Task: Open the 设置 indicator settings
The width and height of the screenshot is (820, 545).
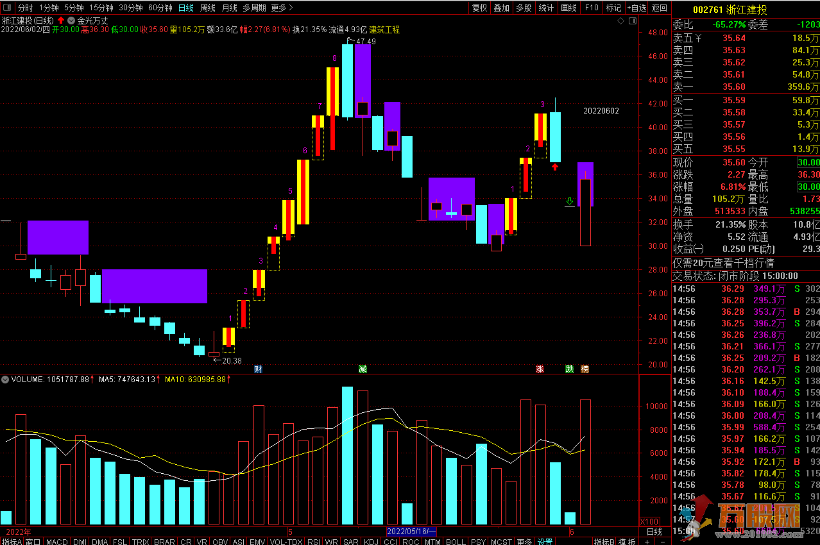Action: 545,541
